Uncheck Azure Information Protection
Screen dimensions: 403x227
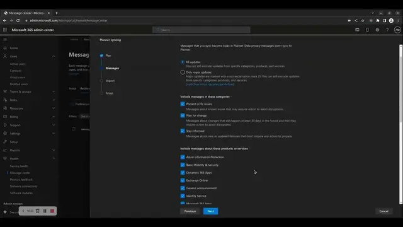click(x=183, y=157)
